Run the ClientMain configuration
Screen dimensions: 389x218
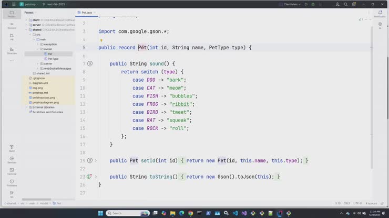pos(306,4)
